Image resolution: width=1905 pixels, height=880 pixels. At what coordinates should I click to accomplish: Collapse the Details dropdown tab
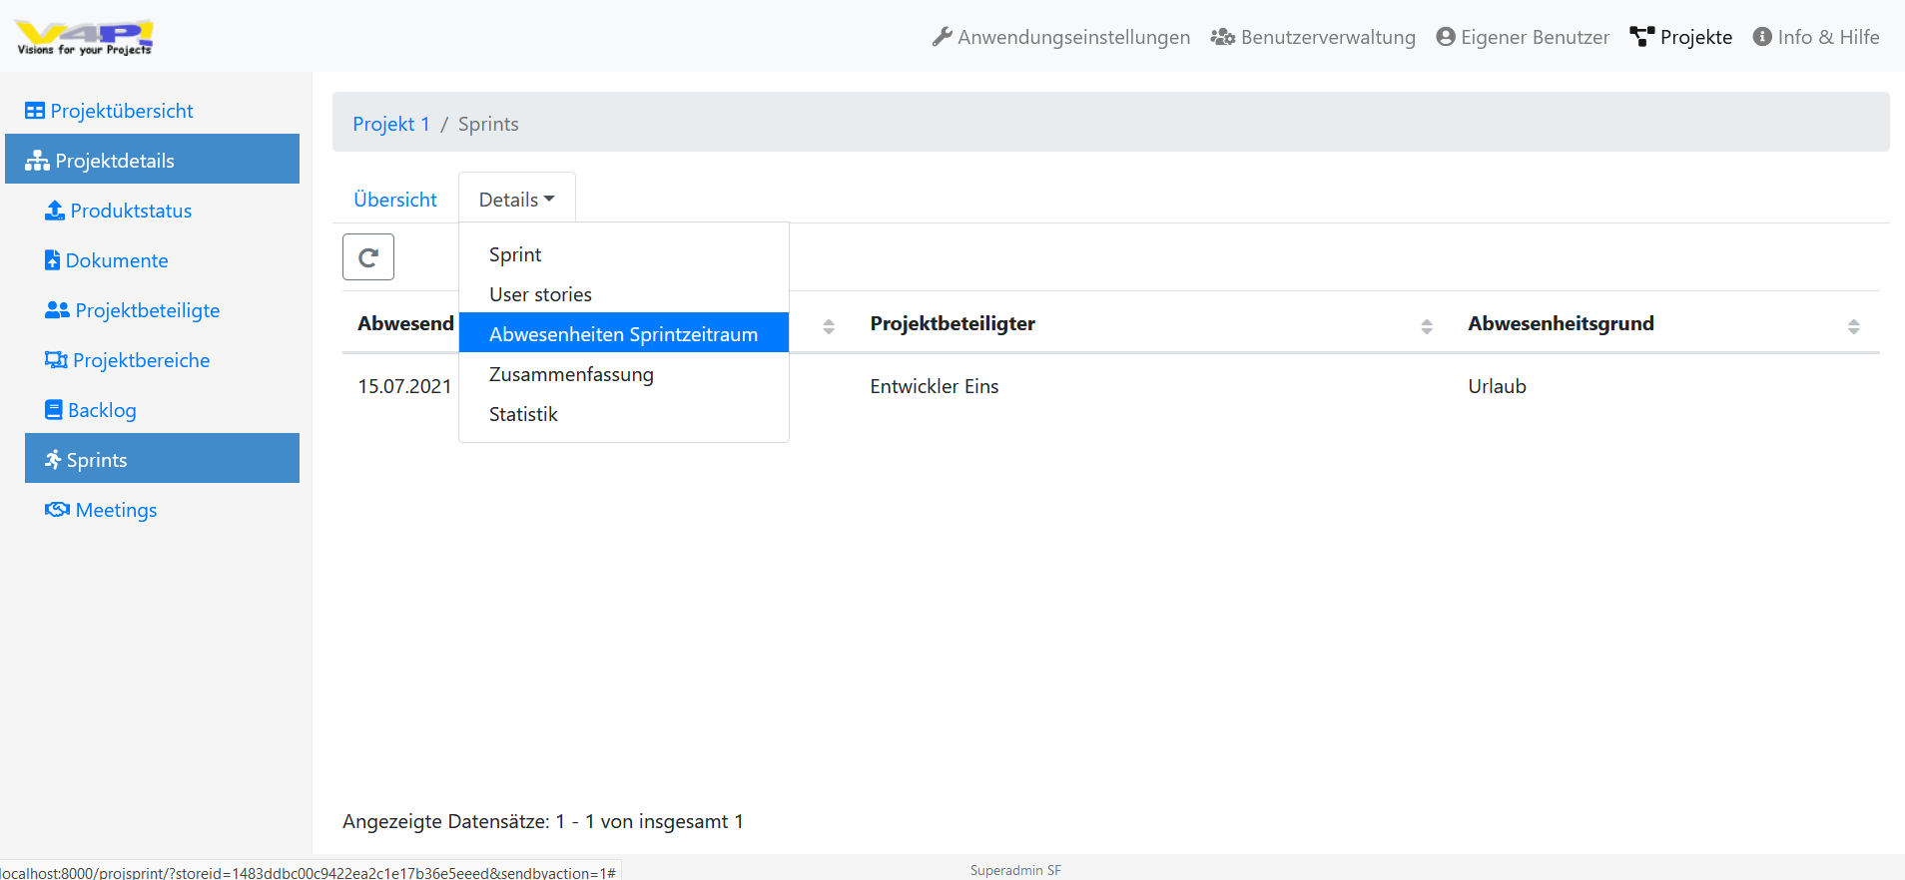(x=517, y=200)
